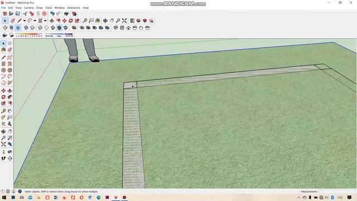Click the Copy icon in the standard toolbar
Screen dimensions: 357x201
coord(32,13)
